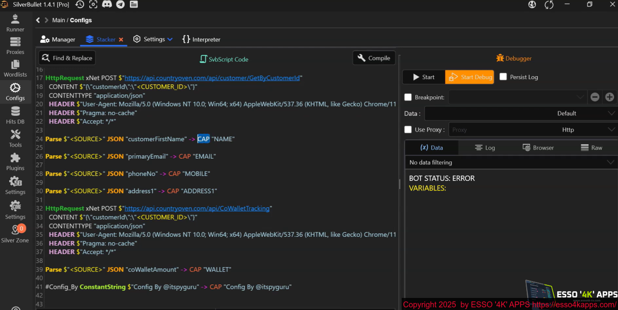Click the highlighted CAP on line 24
The width and height of the screenshot is (618, 310).
coord(203,139)
